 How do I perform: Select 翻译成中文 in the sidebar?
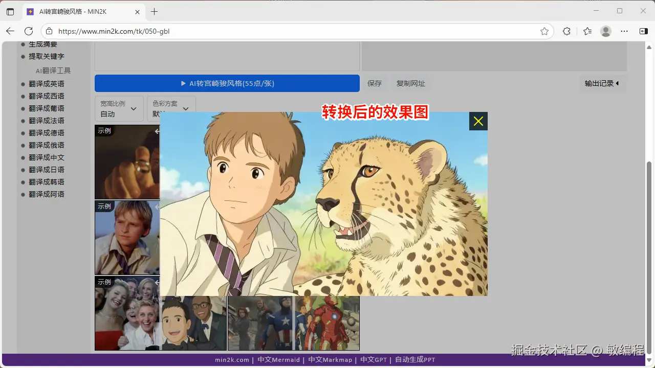point(46,157)
